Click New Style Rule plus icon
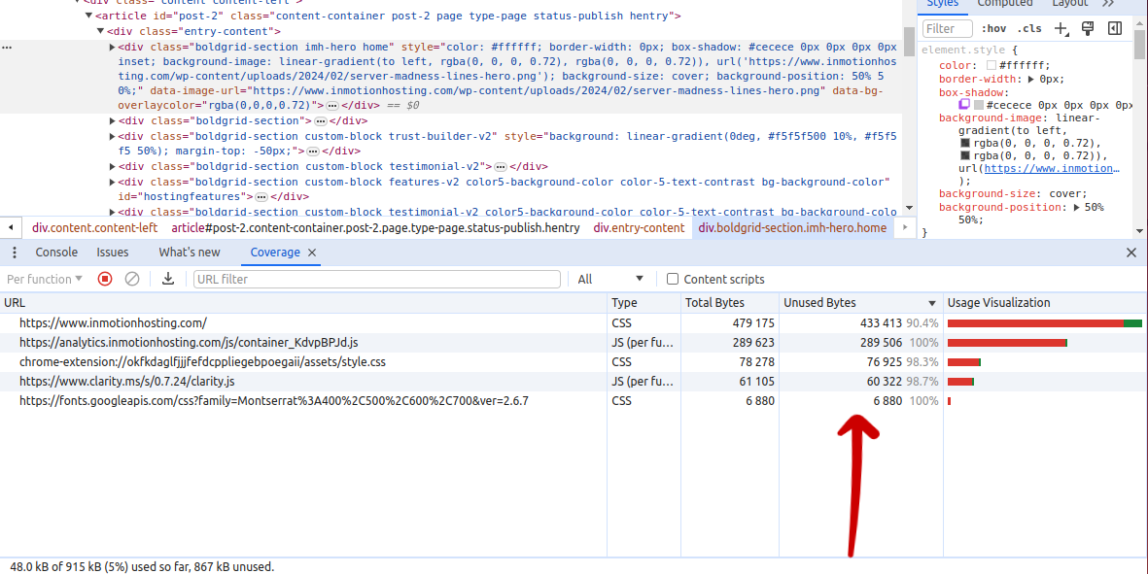Image resolution: width=1148 pixels, height=574 pixels. 1061,28
